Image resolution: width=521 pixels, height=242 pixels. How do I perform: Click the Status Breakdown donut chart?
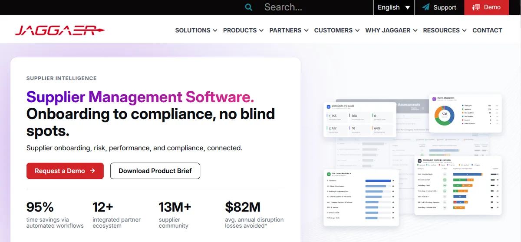click(x=445, y=115)
